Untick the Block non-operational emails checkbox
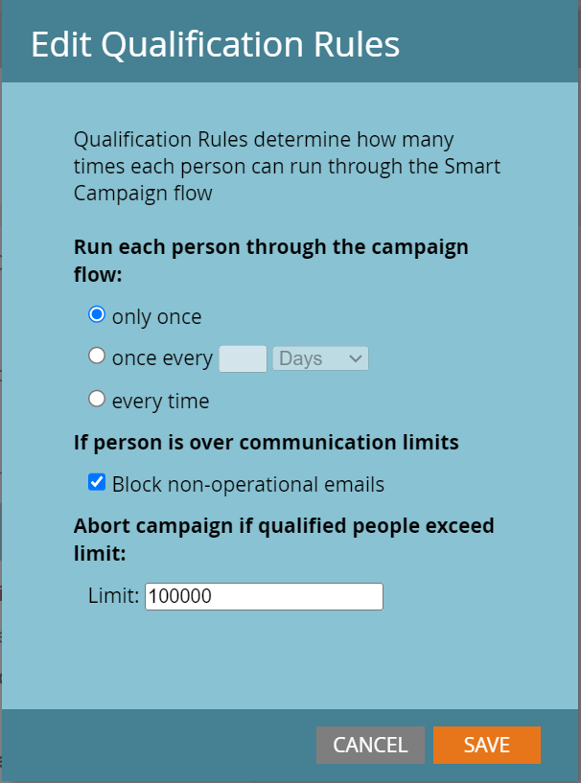 (97, 483)
